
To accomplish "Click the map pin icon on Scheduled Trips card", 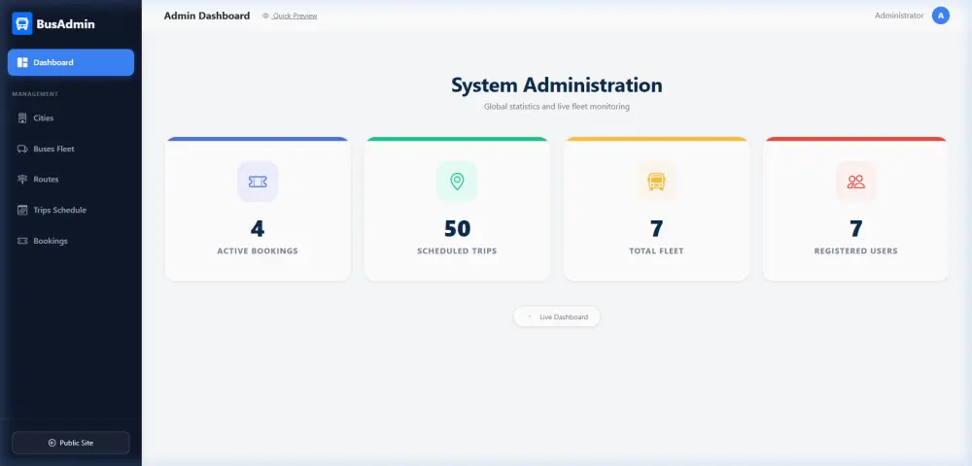I will 457,182.
